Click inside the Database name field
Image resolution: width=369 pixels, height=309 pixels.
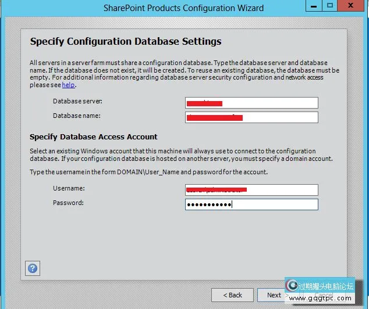(x=251, y=117)
